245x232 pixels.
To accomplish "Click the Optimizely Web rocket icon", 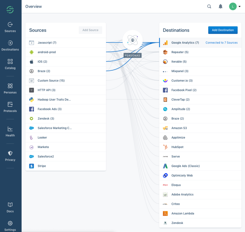I will tap(165, 175).
